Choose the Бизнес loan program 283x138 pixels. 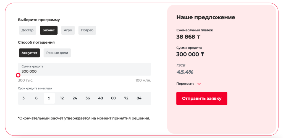click(49, 30)
